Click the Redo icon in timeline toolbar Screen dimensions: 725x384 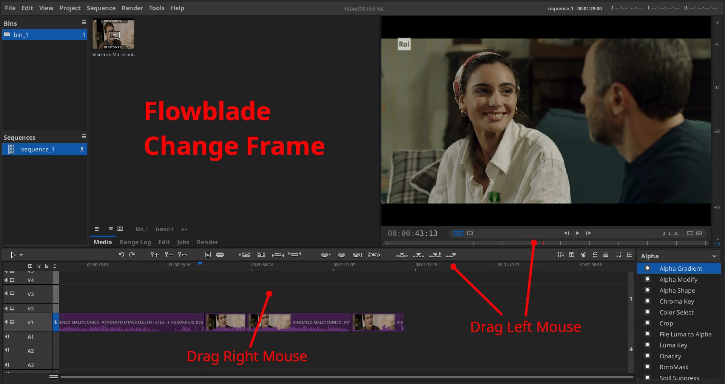point(132,254)
